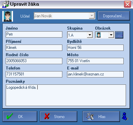The image size is (133, 125).
Task: Focus the Příjmení field containing Klimek
Action: point(34,48)
